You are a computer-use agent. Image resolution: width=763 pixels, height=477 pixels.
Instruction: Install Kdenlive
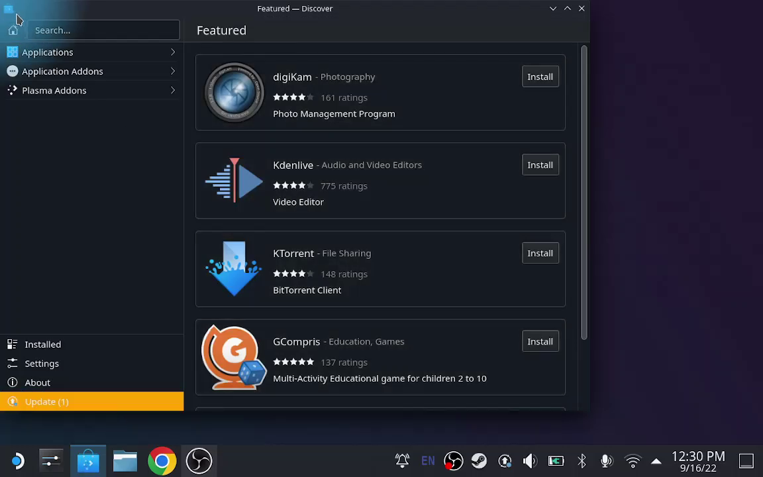(540, 165)
